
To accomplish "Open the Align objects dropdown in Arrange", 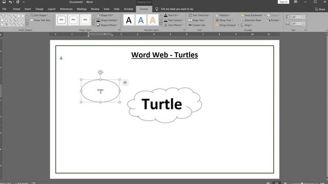I will pyautogui.click(x=247, y=25).
